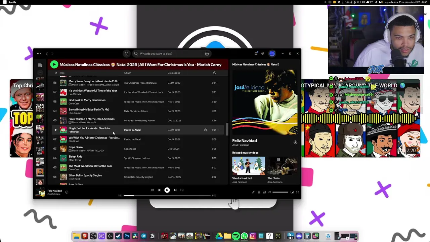Viewport: 430px width, 242px height.
Task: Open the lyrics microphone icon
Action: 254,192
